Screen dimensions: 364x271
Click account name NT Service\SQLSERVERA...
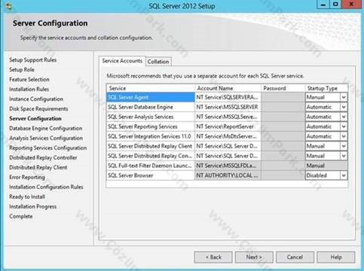[228, 97]
